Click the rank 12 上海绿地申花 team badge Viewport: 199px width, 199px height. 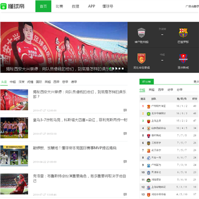pyautogui.click(x=149, y=187)
